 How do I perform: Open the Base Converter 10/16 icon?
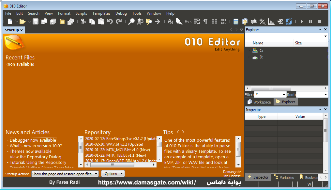tap(289, 21)
